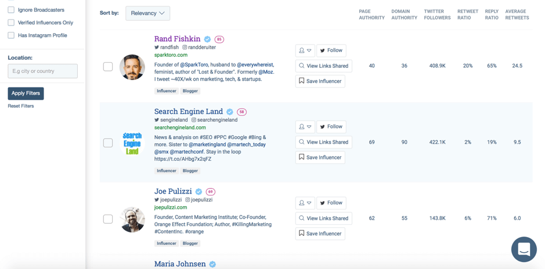Save Joe Pulizzi as influencer
This screenshot has width=545, height=269.
(x=320, y=234)
